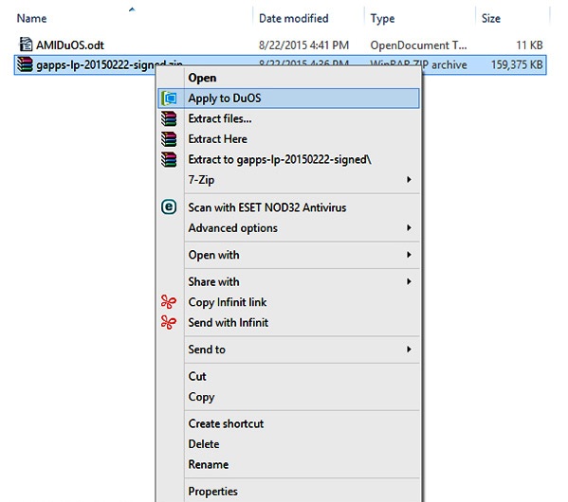Expand the 7-Zip submenu arrow

click(409, 180)
